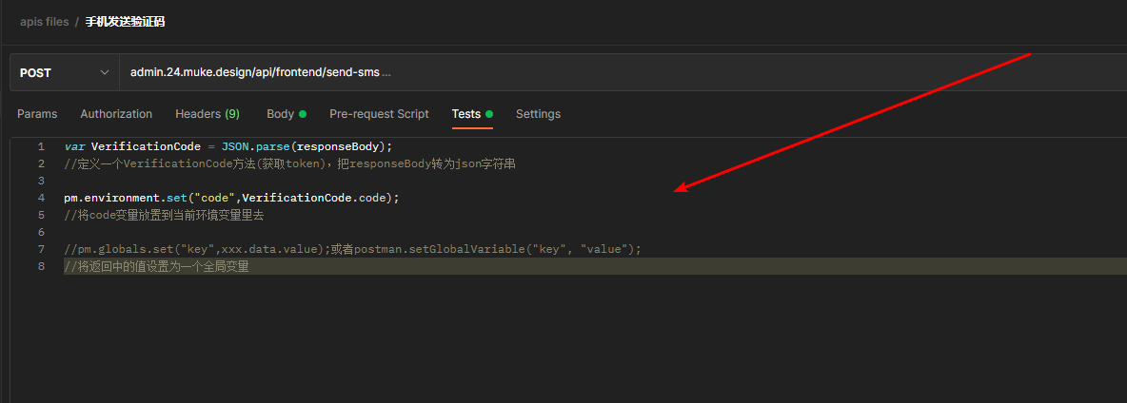Open the Headers (9) tab
The width and height of the screenshot is (1127, 403).
pos(208,114)
